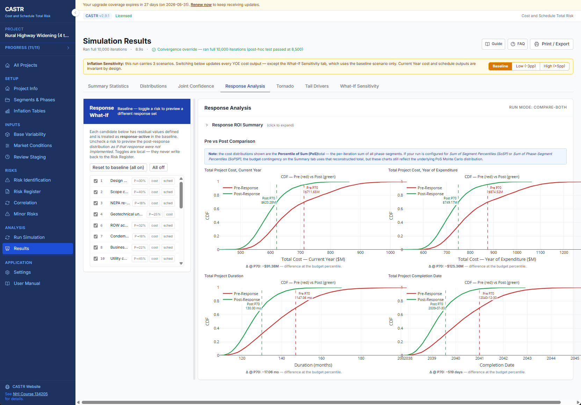Click the Renew now link
The width and height of the screenshot is (581, 405).
click(201, 5)
